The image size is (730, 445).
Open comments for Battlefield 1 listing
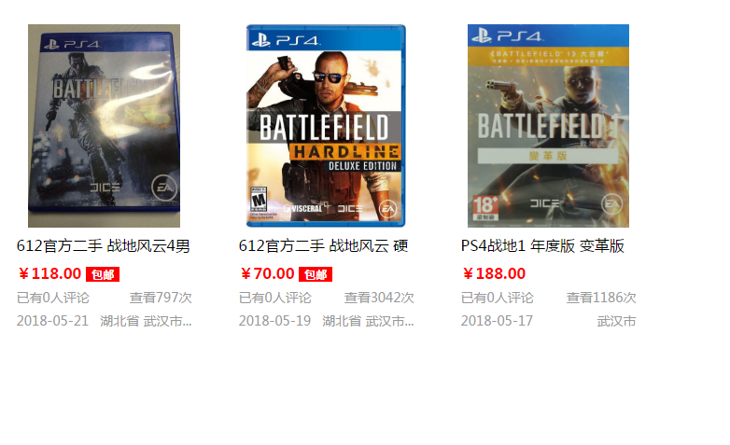click(x=498, y=298)
